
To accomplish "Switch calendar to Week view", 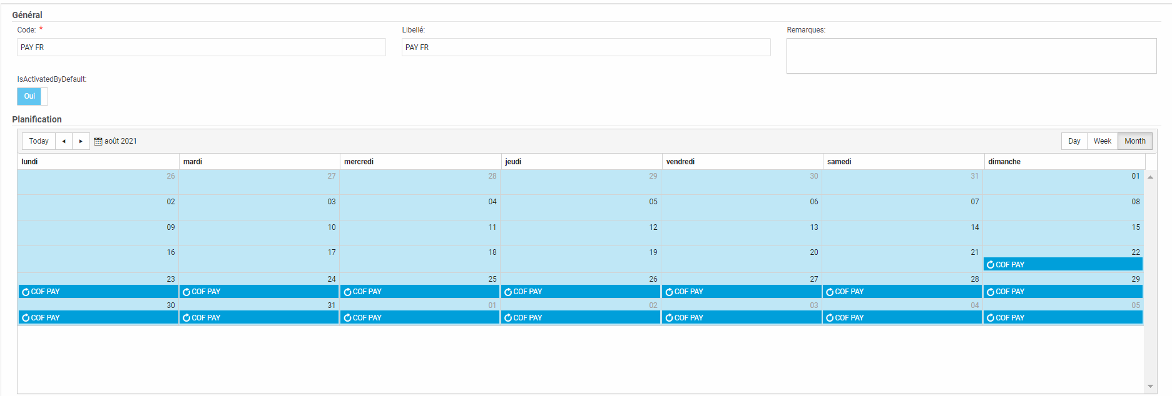I will tap(1102, 141).
